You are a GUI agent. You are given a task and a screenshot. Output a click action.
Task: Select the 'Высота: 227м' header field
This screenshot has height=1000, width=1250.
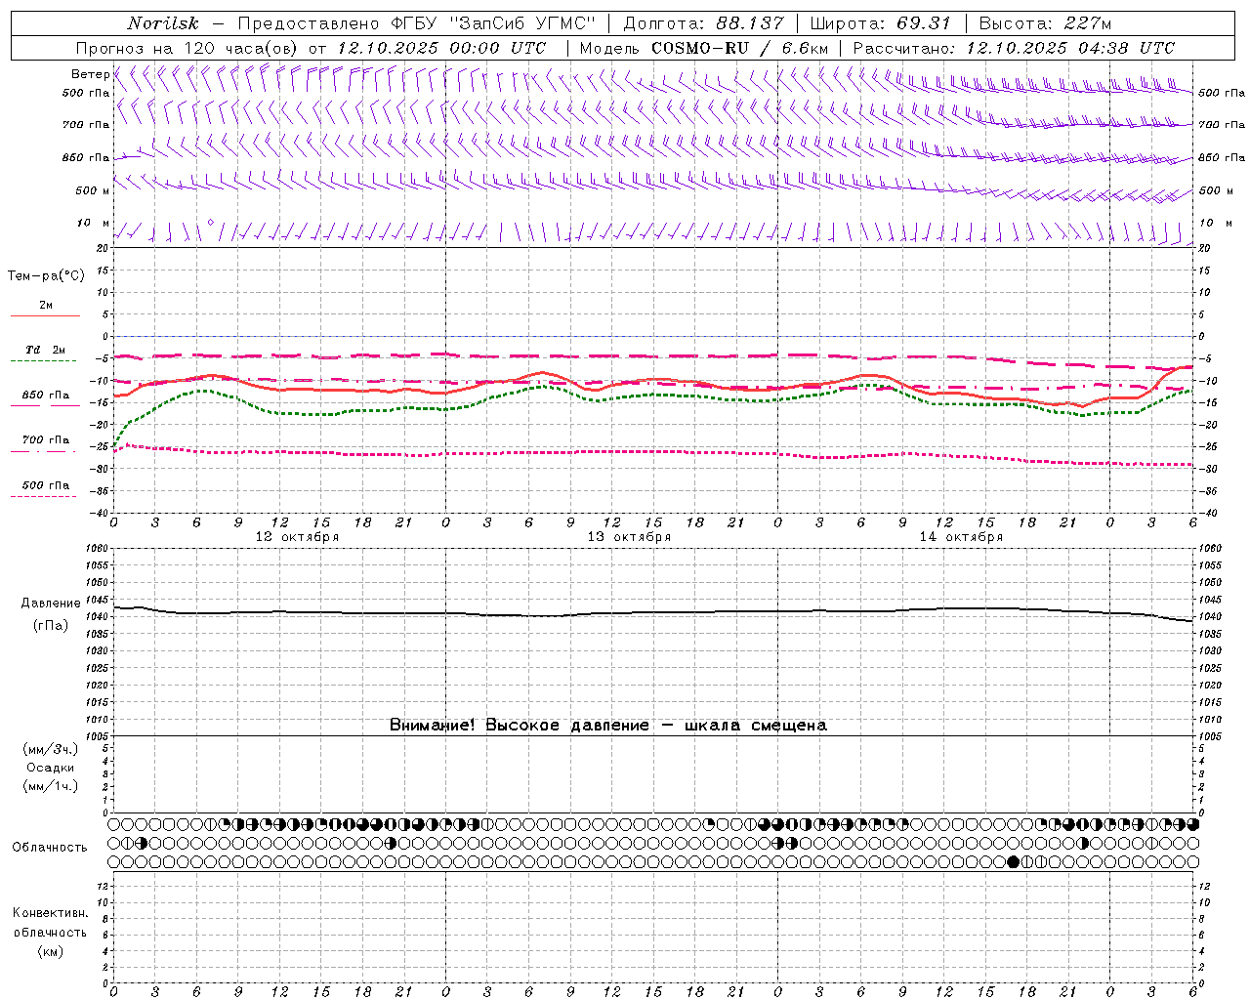(1045, 23)
